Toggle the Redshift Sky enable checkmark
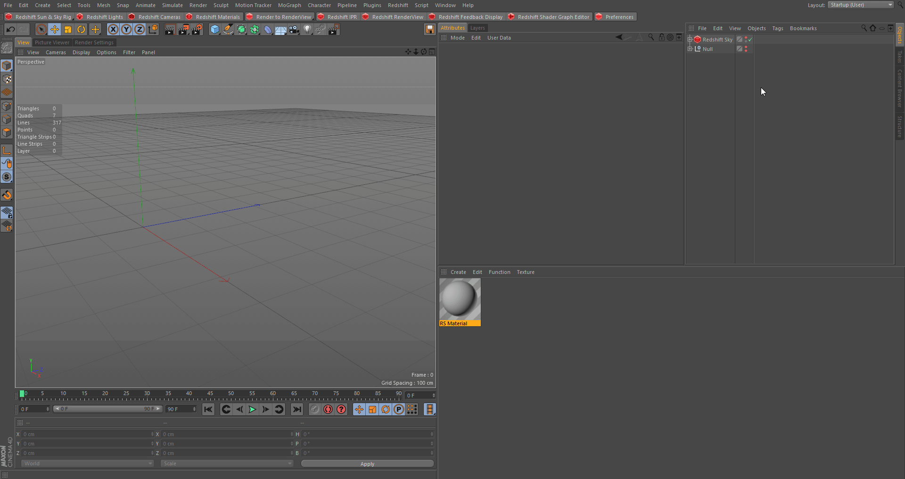 [750, 40]
